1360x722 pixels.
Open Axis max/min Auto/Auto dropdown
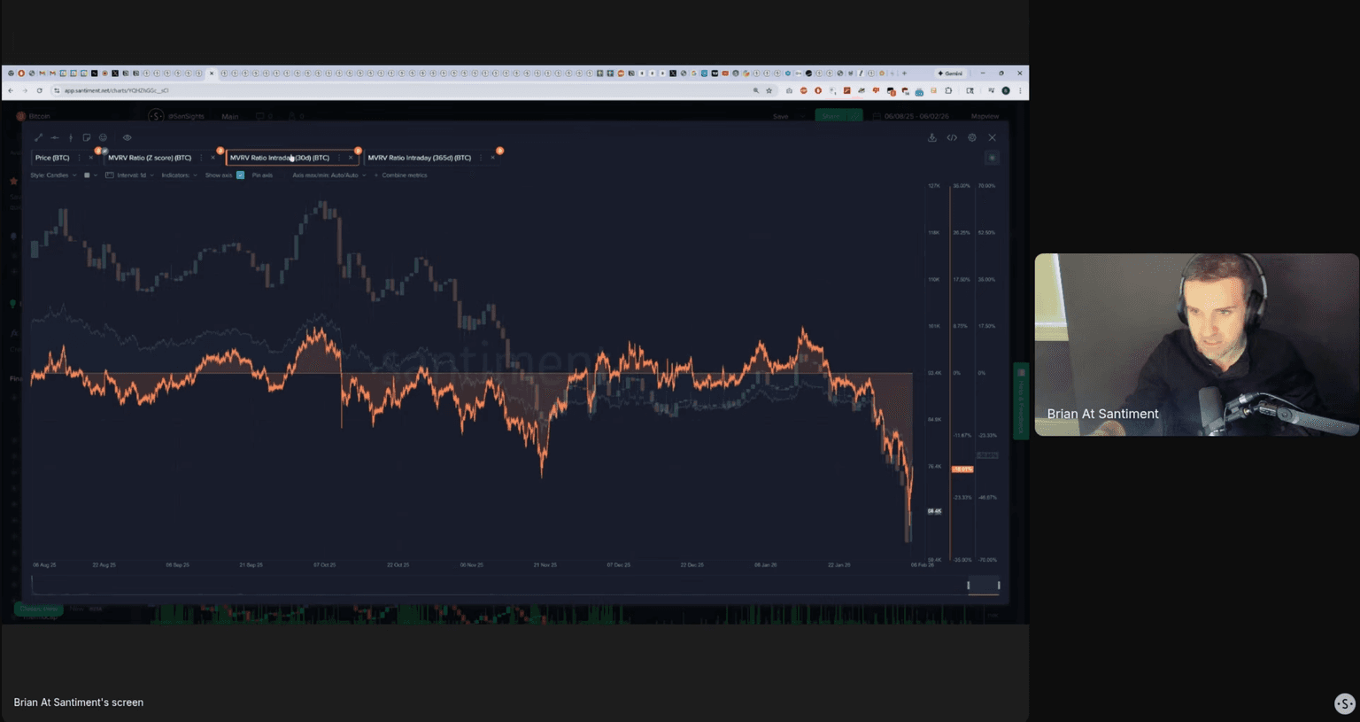tap(328, 175)
